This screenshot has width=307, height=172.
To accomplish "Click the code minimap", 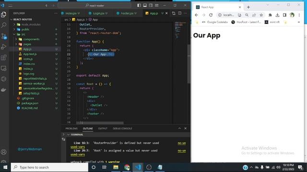I will tap(180, 30).
